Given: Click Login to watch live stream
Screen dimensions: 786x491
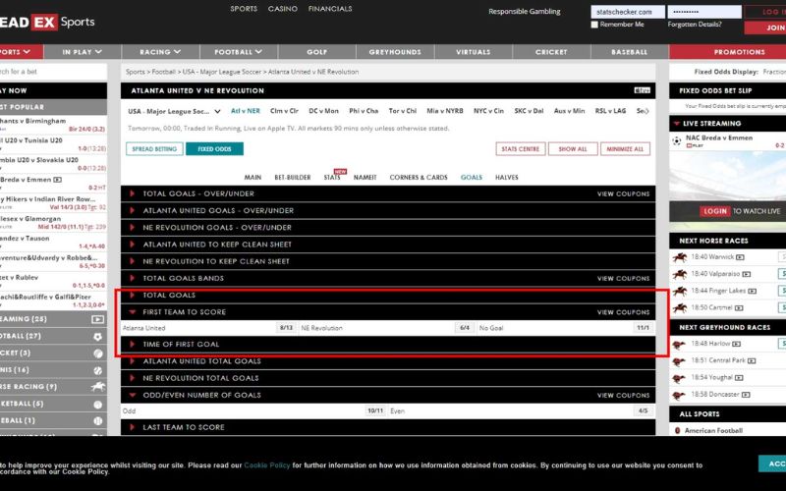Looking at the screenshot, I should [715, 211].
